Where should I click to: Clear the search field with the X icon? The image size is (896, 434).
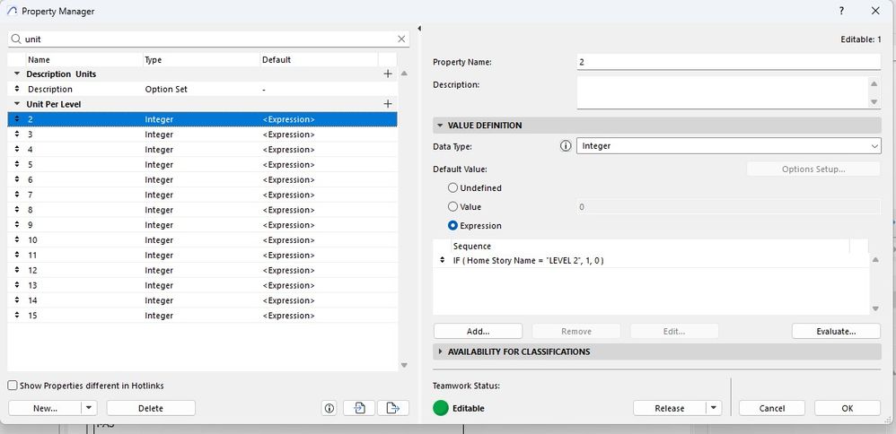[401, 39]
